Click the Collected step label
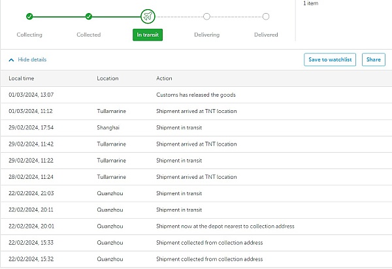Image resolution: width=392 pixels, height=269 pixels. (x=88, y=35)
